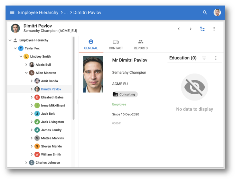The image size is (236, 180).
Task: Expand the Amit Banda node
Action: tap(31, 81)
